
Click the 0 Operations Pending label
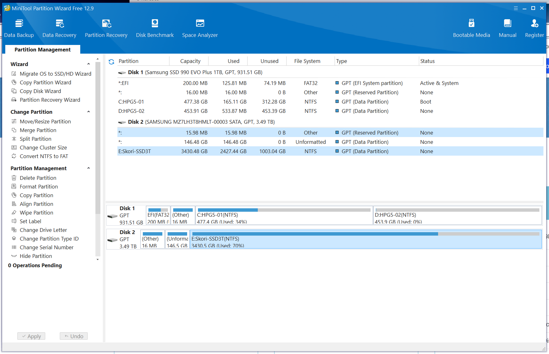point(35,265)
